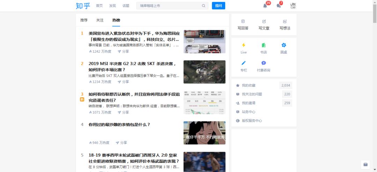Open 我关注的问题 link in sidebar
Screen dimensions: 377x172
click(x=252, y=94)
